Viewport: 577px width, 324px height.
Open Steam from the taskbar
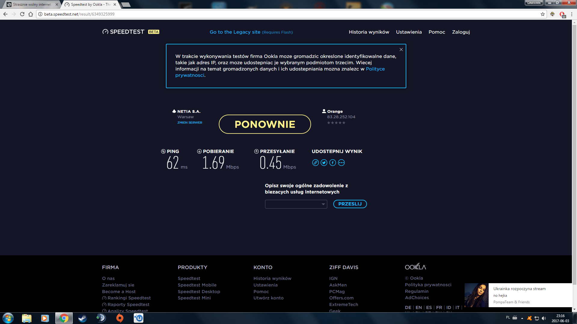82,318
